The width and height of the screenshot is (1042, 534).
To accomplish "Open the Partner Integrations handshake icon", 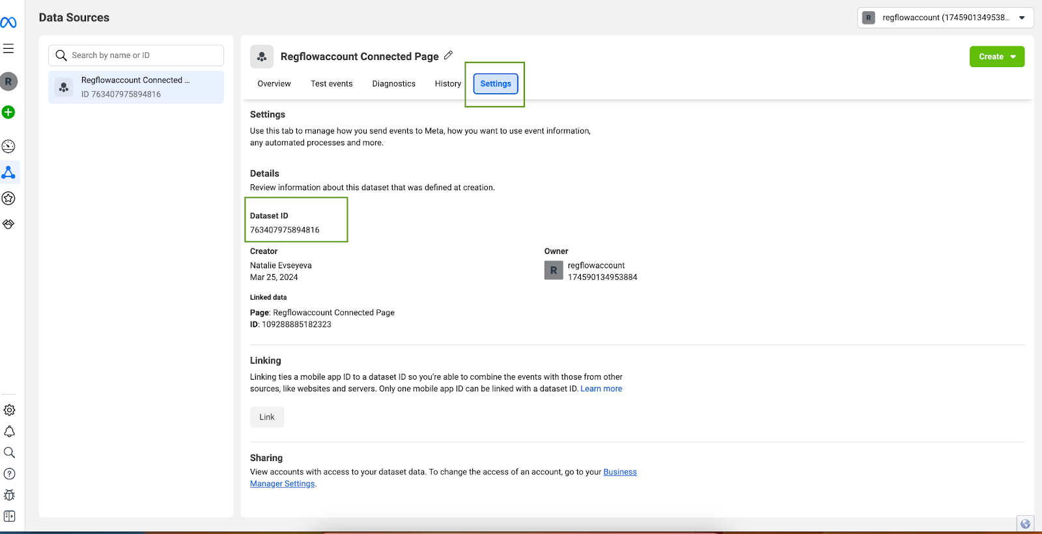I will point(8,224).
